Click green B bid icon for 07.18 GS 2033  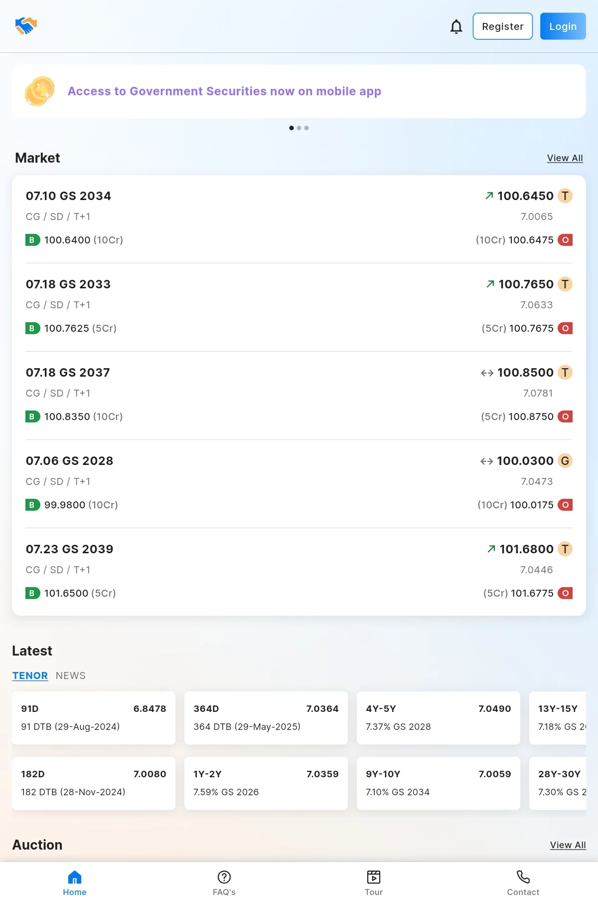pos(32,328)
